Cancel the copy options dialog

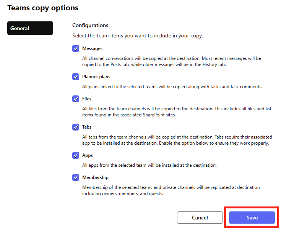200,218
